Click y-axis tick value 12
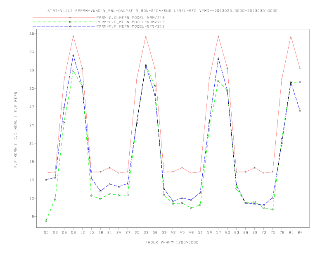The height and width of the screenshot is (253, 327). pos(31,198)
